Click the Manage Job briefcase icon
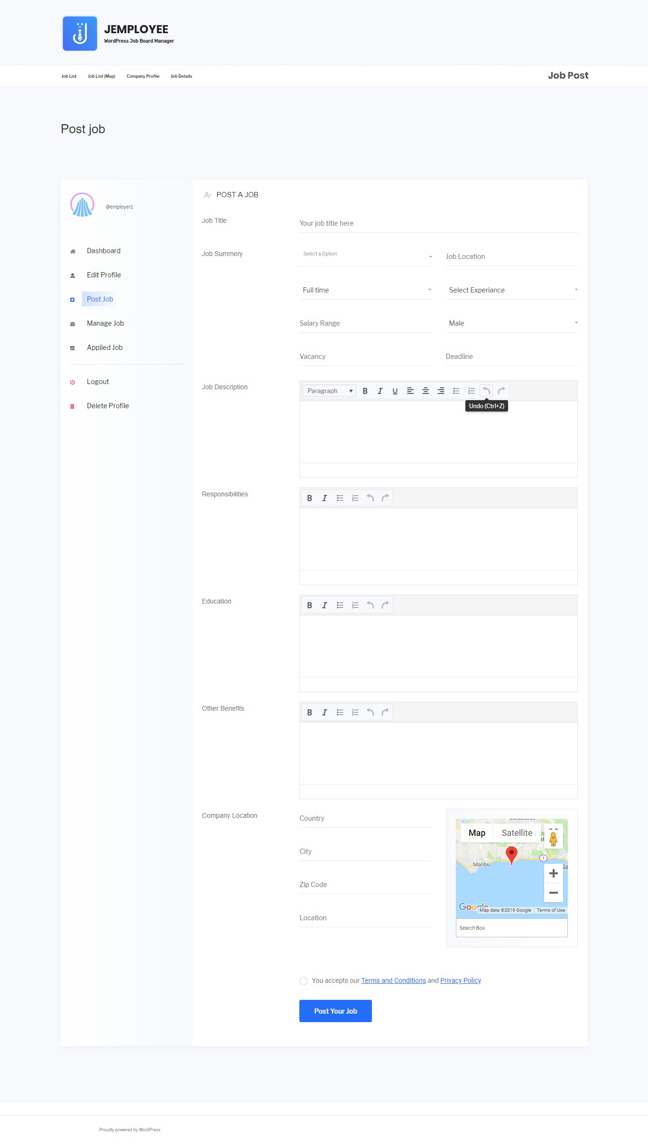648x1144 pixels. point(73,324)
